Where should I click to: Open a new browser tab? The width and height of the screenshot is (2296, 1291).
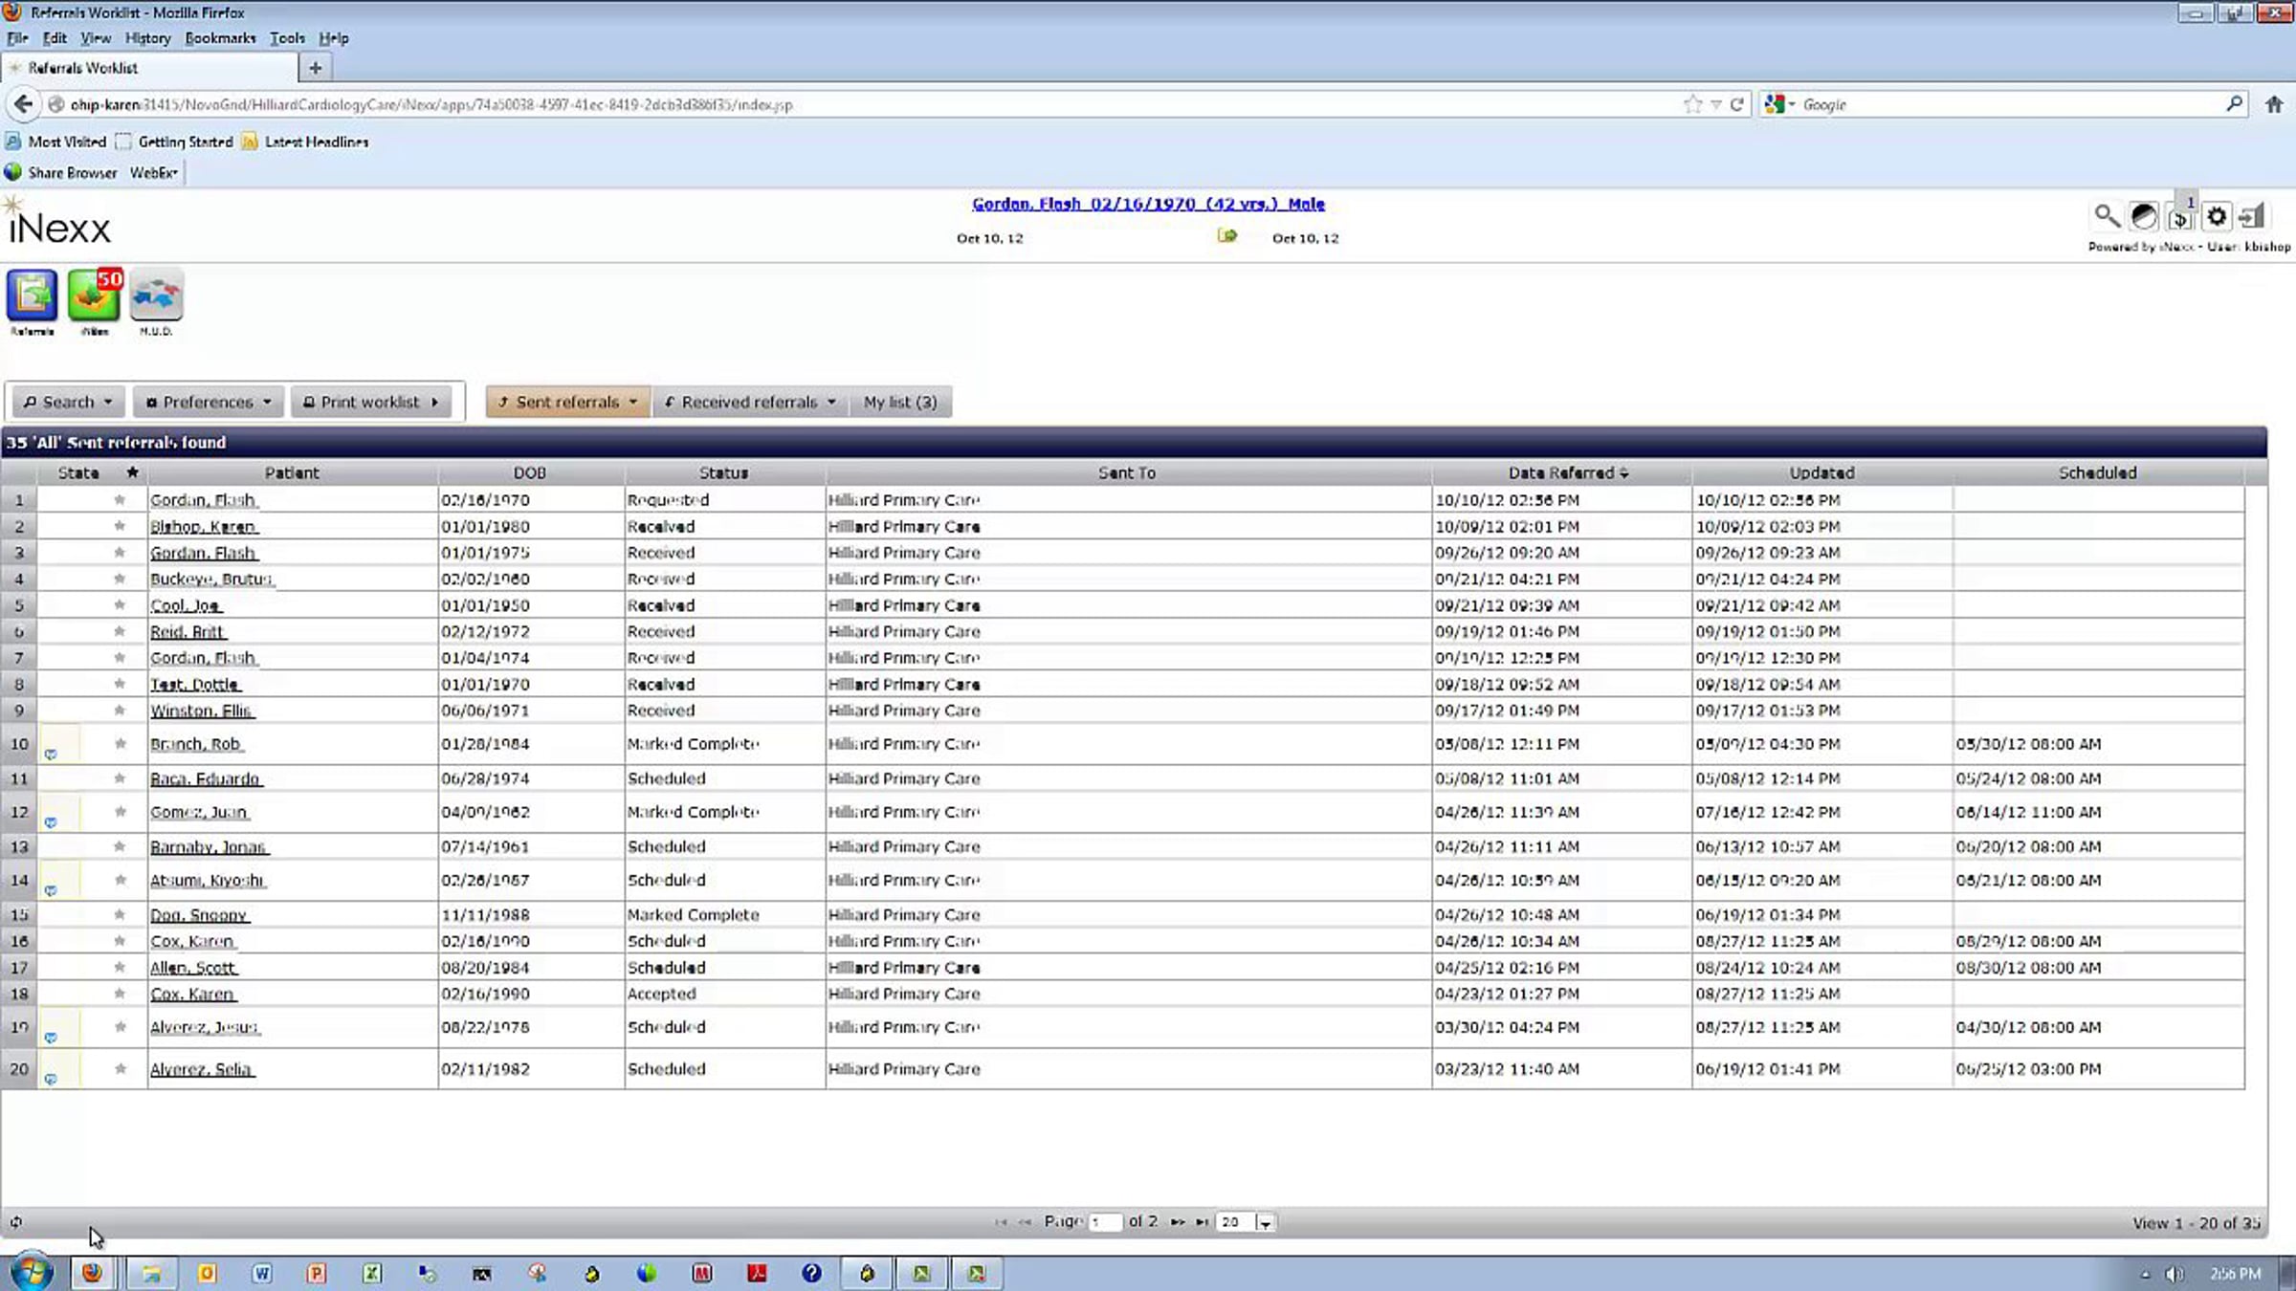tap(315, 68)
